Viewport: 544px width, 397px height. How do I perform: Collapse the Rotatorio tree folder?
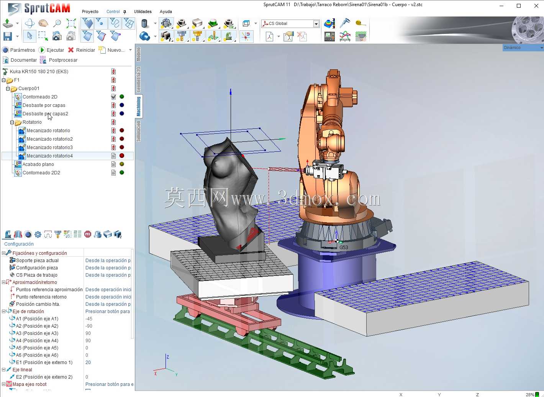(12, 122)
